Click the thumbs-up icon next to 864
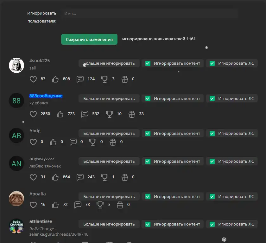The height and width of the screenshot is (243, 266). point(55,177)
